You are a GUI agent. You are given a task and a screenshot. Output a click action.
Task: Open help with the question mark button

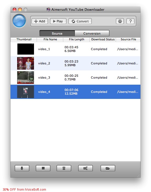pyautogui.click(x=130, y=21)
